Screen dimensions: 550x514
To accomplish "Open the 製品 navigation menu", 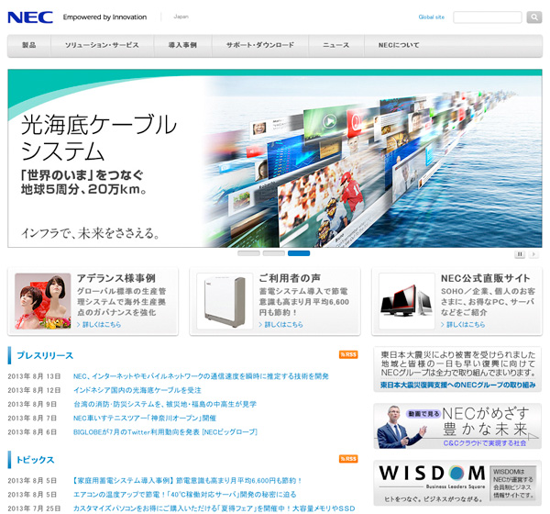I will coord(29,45).
